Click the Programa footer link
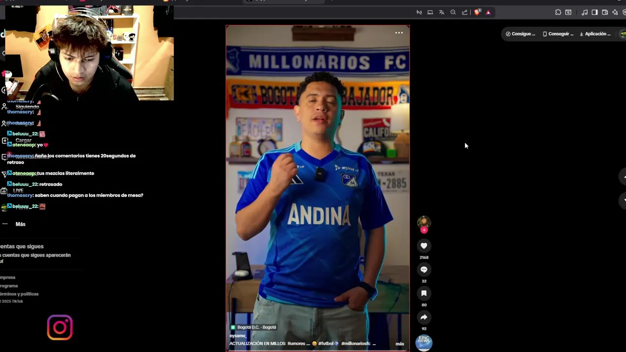The width and height of the screenshot is (626, 352). coord(9,286)
